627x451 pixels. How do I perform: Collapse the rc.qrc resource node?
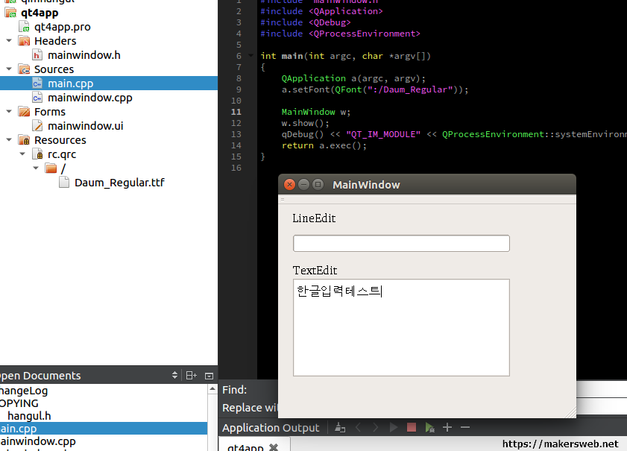click(22, 154)
